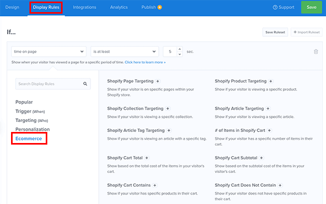326x204 pixels.
Task: Add the Shopify Cart Subtotal plus icon
Action: [x=261, y=158]
